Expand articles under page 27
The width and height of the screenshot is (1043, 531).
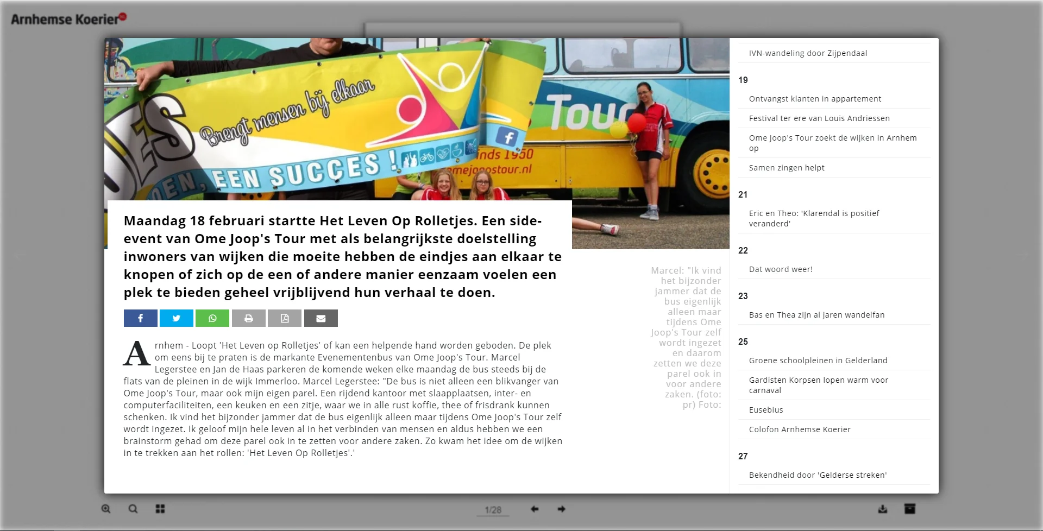coord(743,456)
